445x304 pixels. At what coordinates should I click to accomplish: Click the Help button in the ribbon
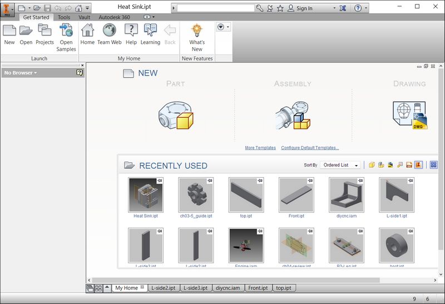[x=131, y=34]
